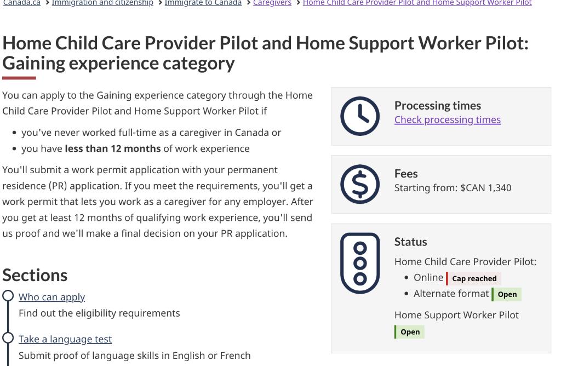Viewport: 561px width, 366px height.
Task: Click the Open badge beside Alternate format
Action: pos(507,294)
